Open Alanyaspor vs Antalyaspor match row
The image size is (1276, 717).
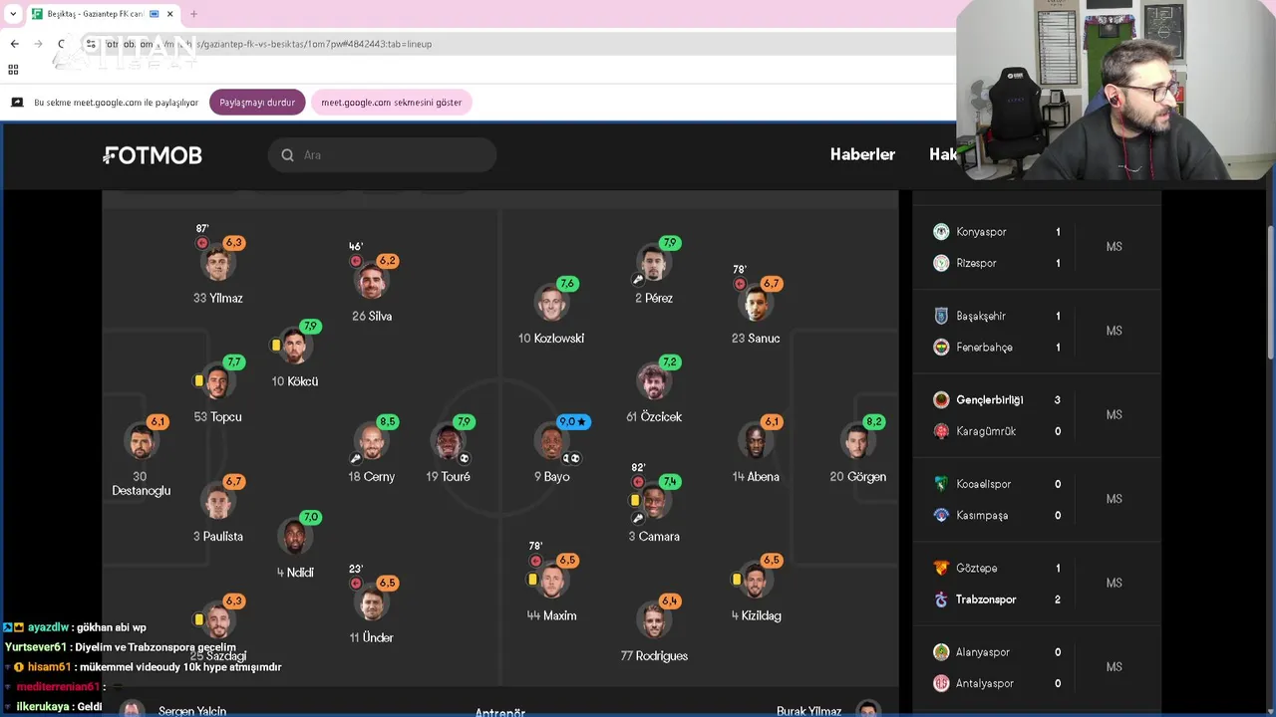[1037, 668]
